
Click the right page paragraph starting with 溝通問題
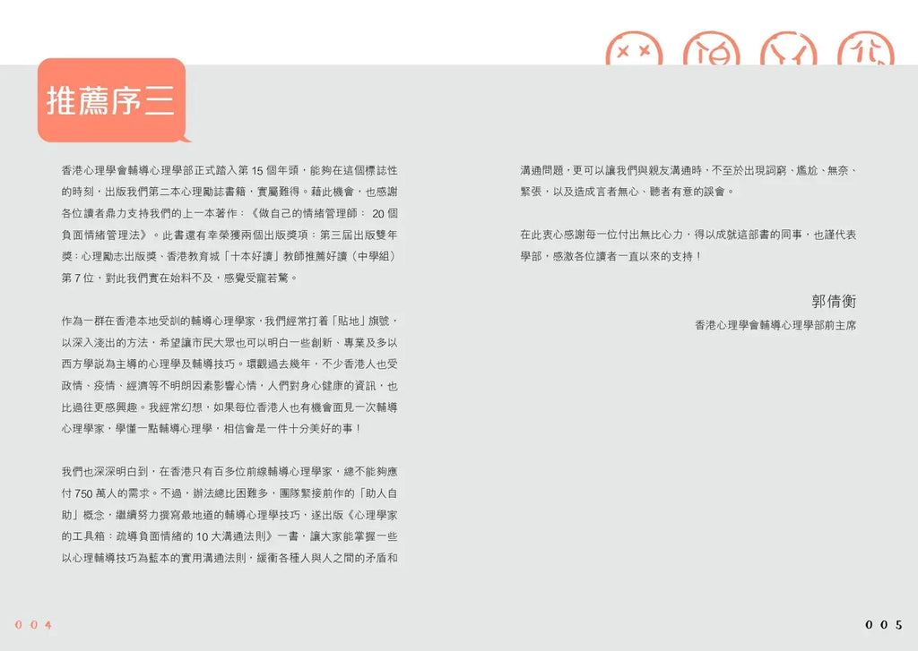(688, 180)
